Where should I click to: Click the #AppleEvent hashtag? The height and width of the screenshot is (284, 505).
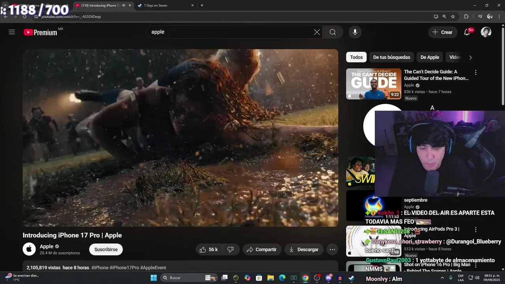pyautogui.click(x=153, y=267)
